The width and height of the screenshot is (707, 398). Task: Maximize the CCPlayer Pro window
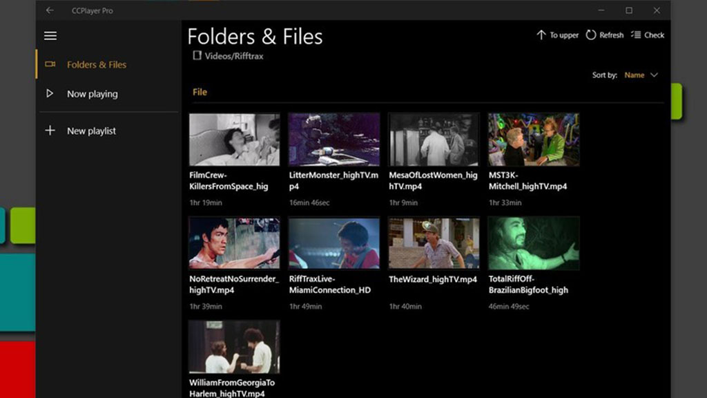click(629, 10)
